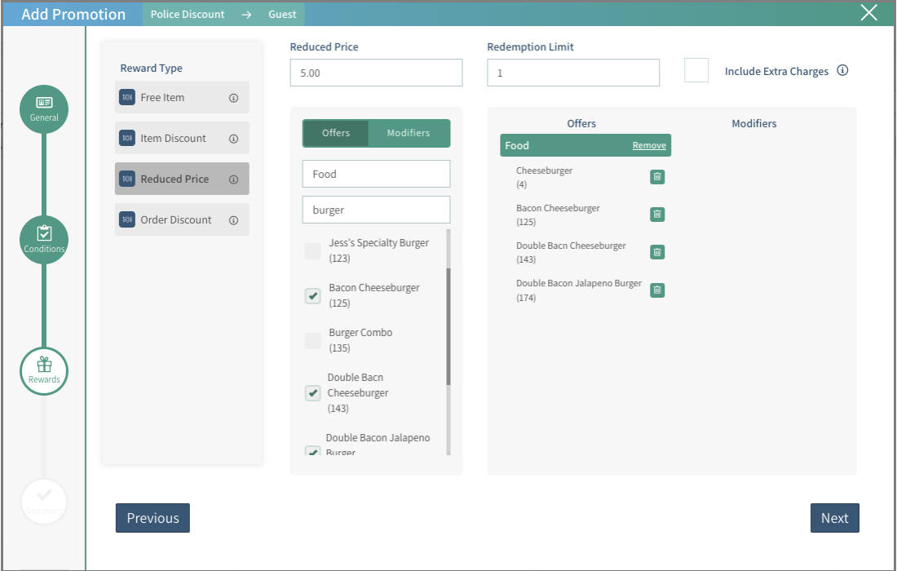Select the Offers tab
This screenshot has width=897, height=571.
[336, 133]
